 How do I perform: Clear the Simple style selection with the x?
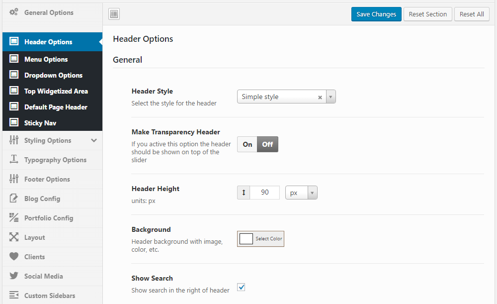(320, 97)
